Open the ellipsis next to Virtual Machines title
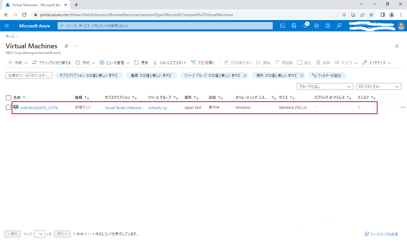This screenshot has width=407, height=243. 75,46
